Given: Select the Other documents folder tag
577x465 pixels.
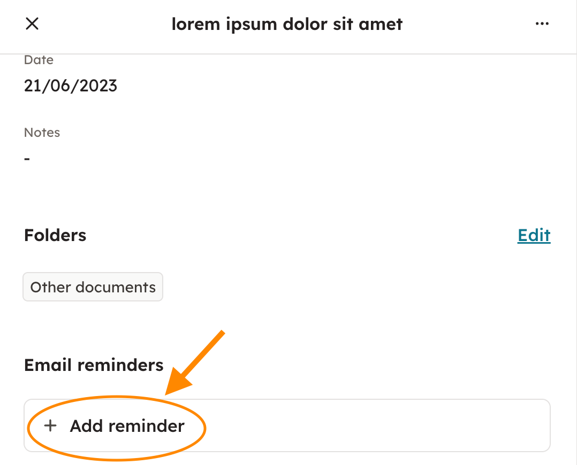Looking at the screenshot, I should click(x=93, y=288).
